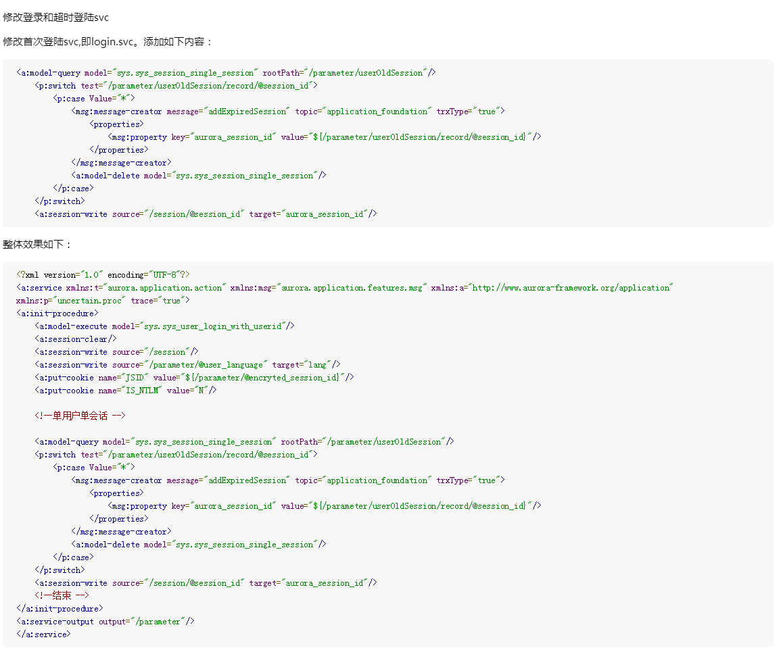Image resolution: width=781 pixels, height=648 pixels.
Task: Click msg:property line in first code block
Action: (x=325, y=137)
